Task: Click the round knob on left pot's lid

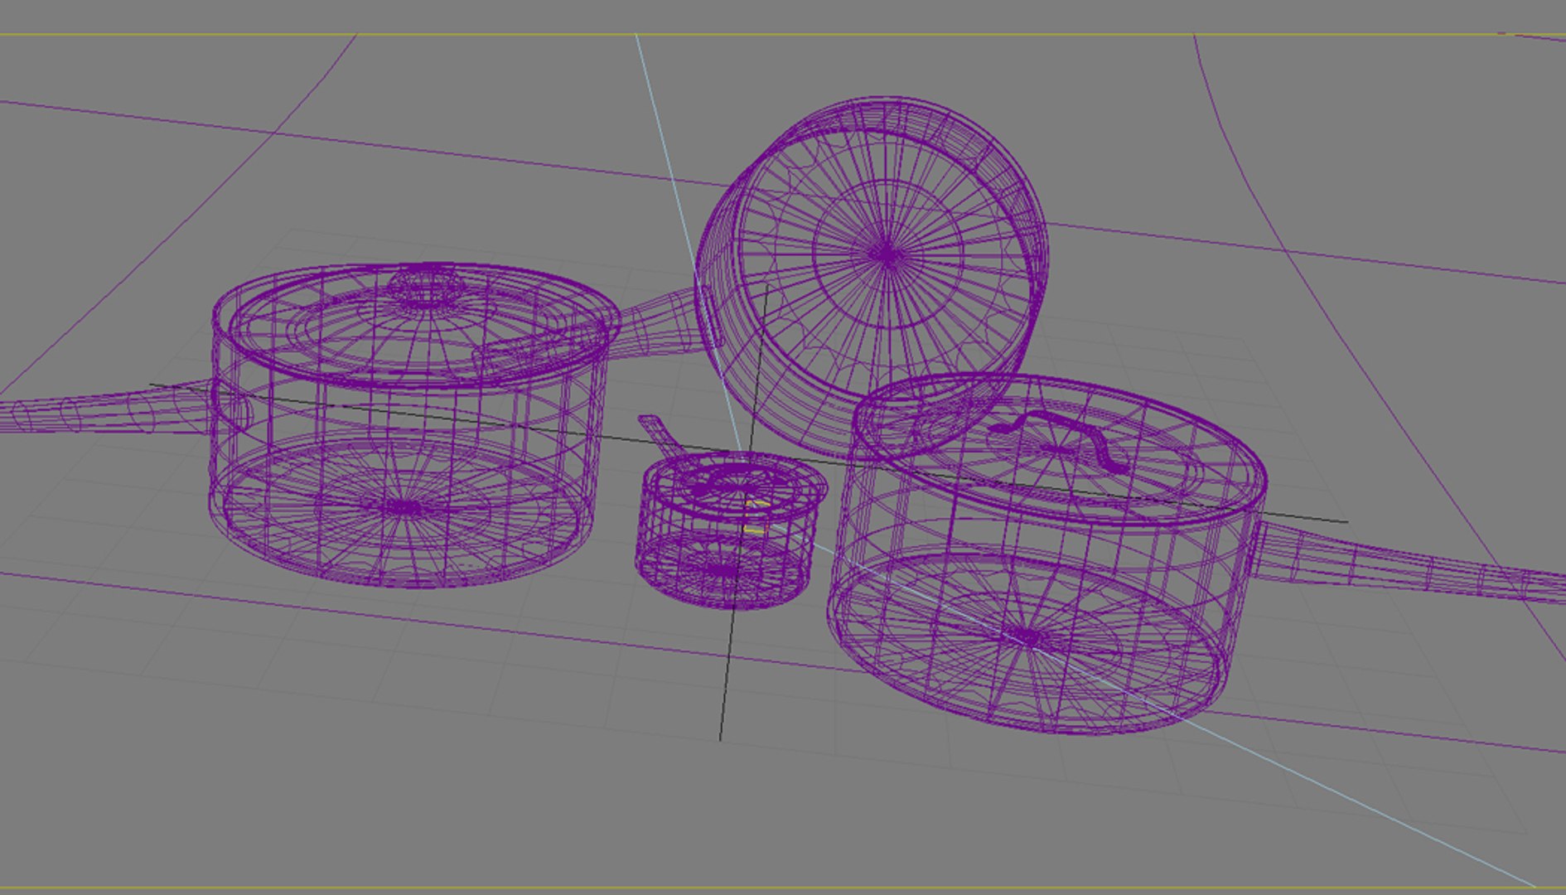Action: pyautogui.click(x=427, y=288)
